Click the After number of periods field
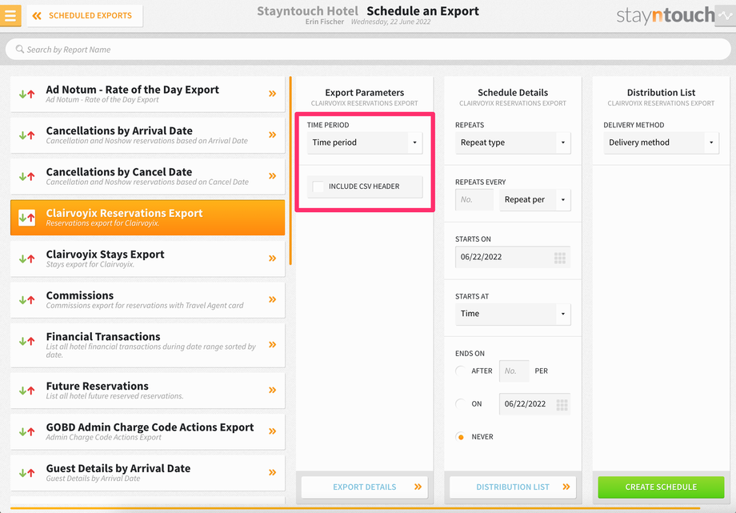Screen dimensions: 736x513 pos(514,371)
